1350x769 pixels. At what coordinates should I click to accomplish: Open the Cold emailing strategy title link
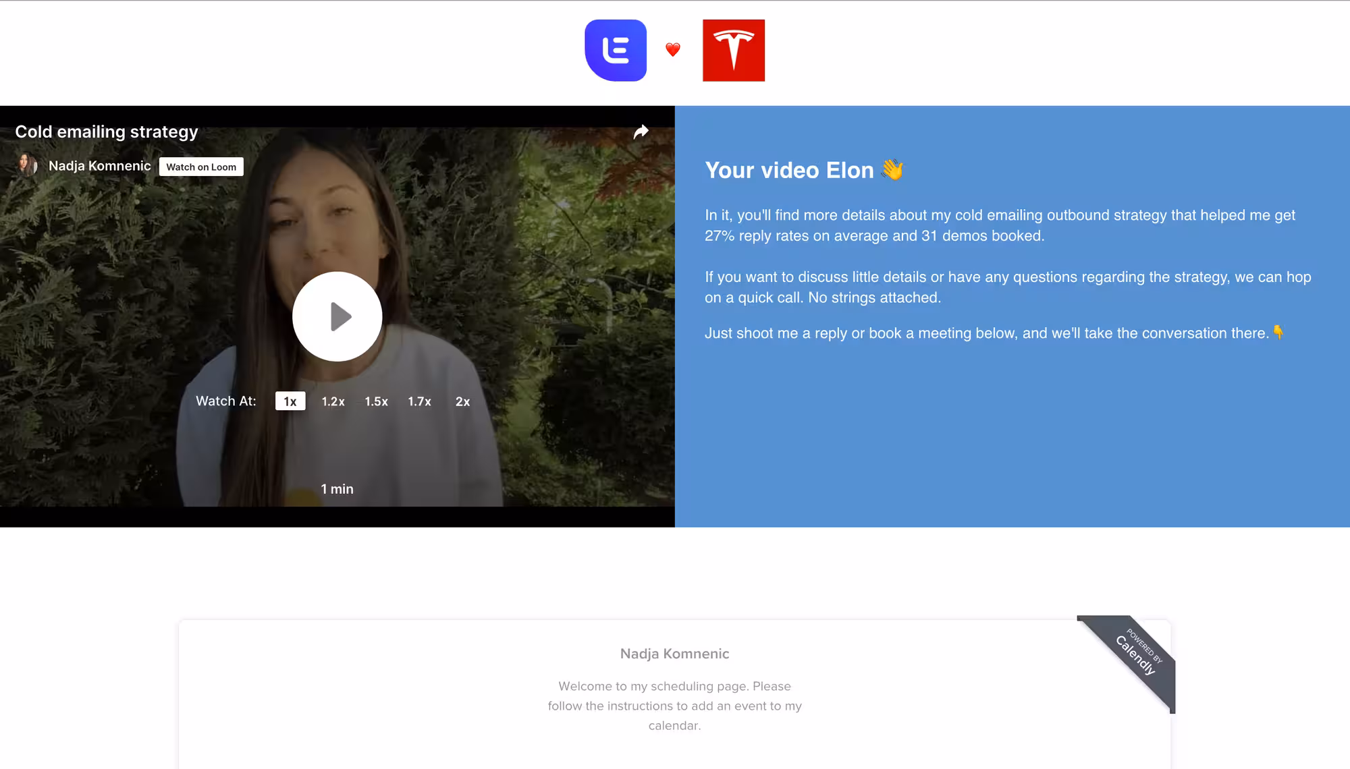pyautogui.click(x=107, y=132)
